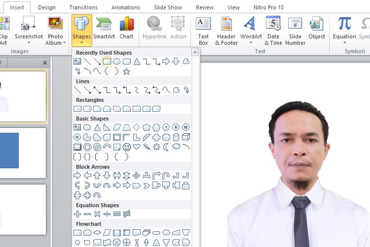Insert a Chart from the ribbon
The width and height of the screenshot is (370, 247).
tap(126, 29)
